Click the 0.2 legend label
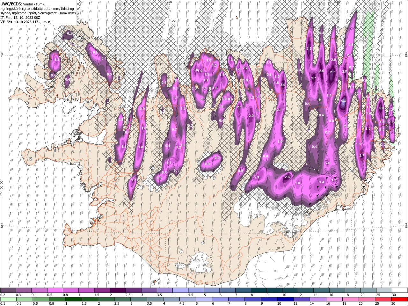Viewport: 408px width, 306px height. (3, 295)
